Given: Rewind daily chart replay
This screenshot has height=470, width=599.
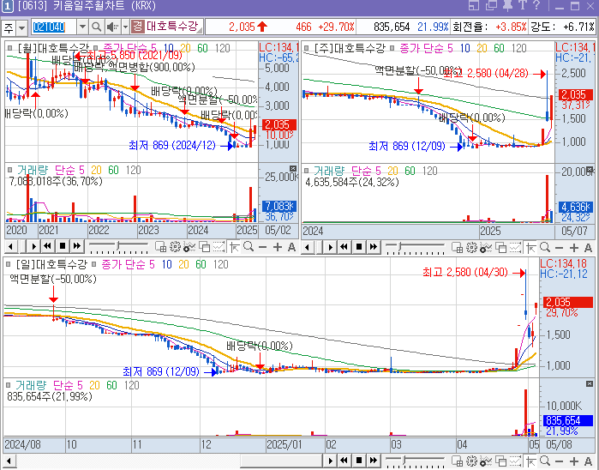Looking at the screenshot, I should point(344,461).
